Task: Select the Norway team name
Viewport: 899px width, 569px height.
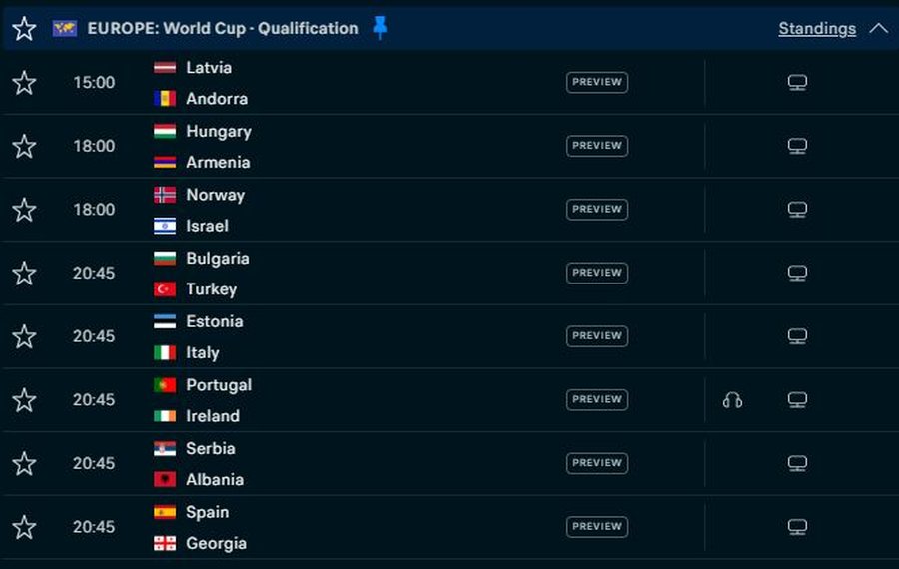Action: pos(215,195)
